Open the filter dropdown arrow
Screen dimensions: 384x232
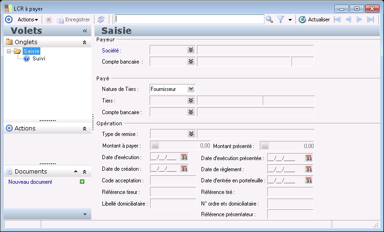tap(290, 19)
